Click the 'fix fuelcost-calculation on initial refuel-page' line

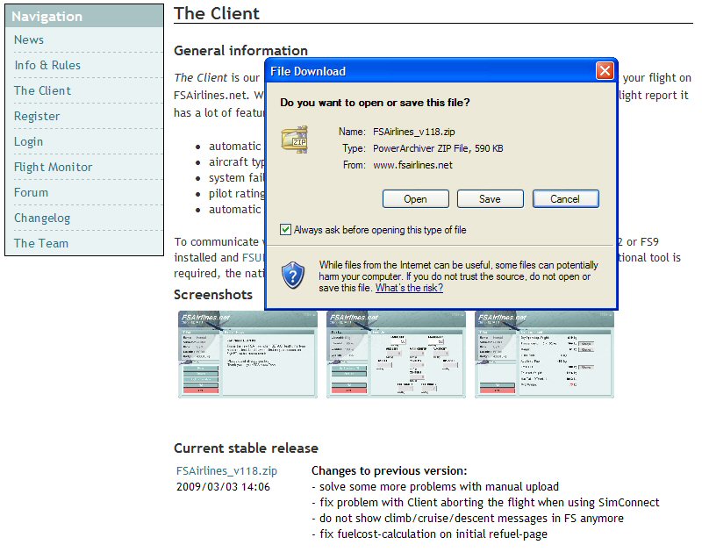(x=429, y=534)
